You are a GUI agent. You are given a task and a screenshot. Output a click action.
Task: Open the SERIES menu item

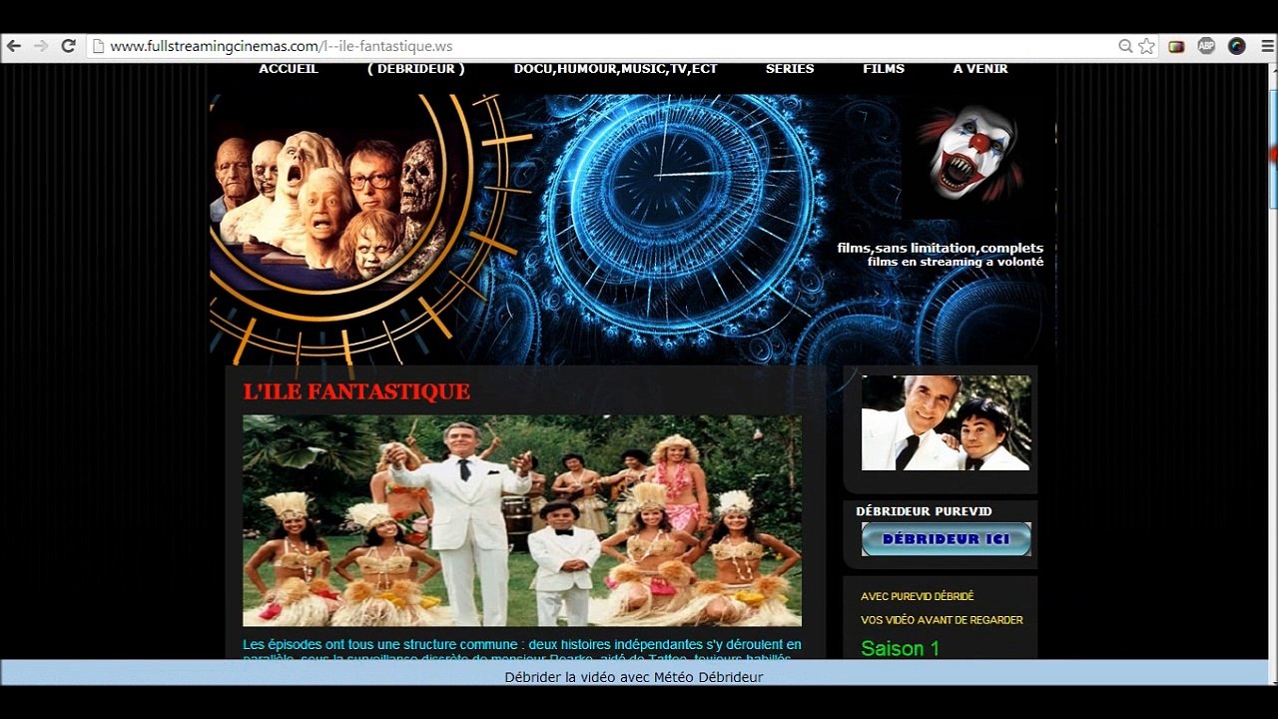click(790, 69)
